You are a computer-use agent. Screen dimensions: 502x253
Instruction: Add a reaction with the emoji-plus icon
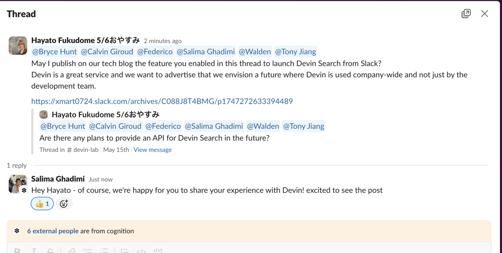tap(64, 204)
